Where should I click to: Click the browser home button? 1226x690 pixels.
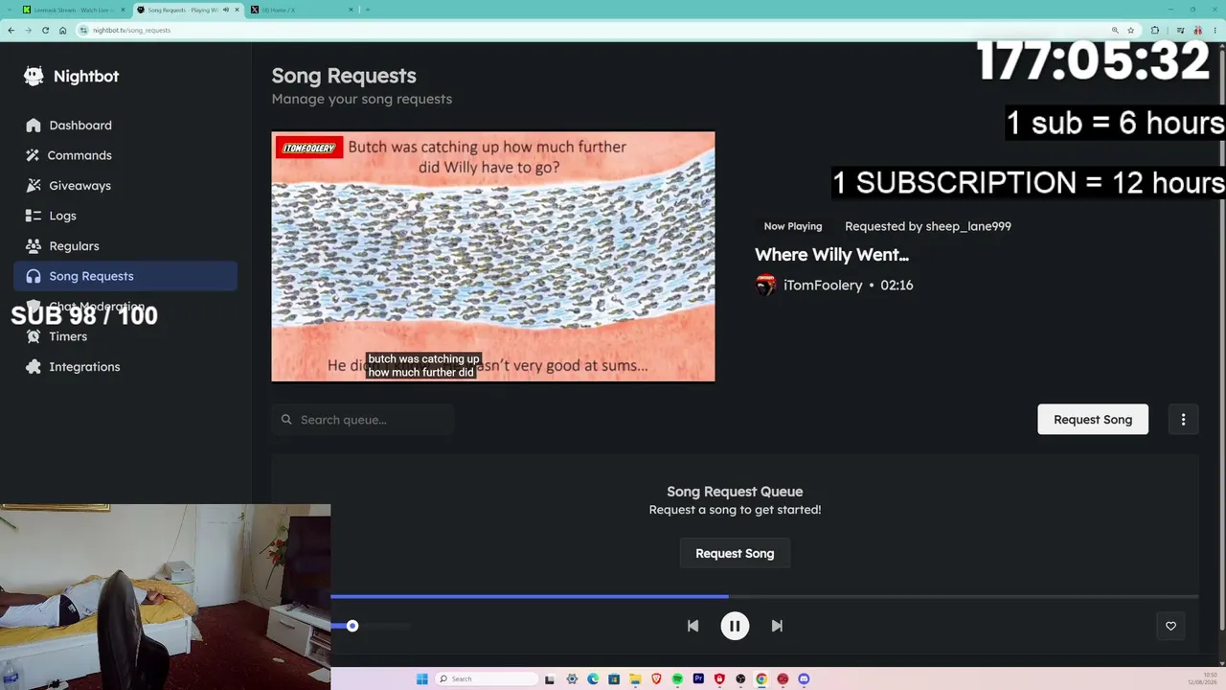63,31
